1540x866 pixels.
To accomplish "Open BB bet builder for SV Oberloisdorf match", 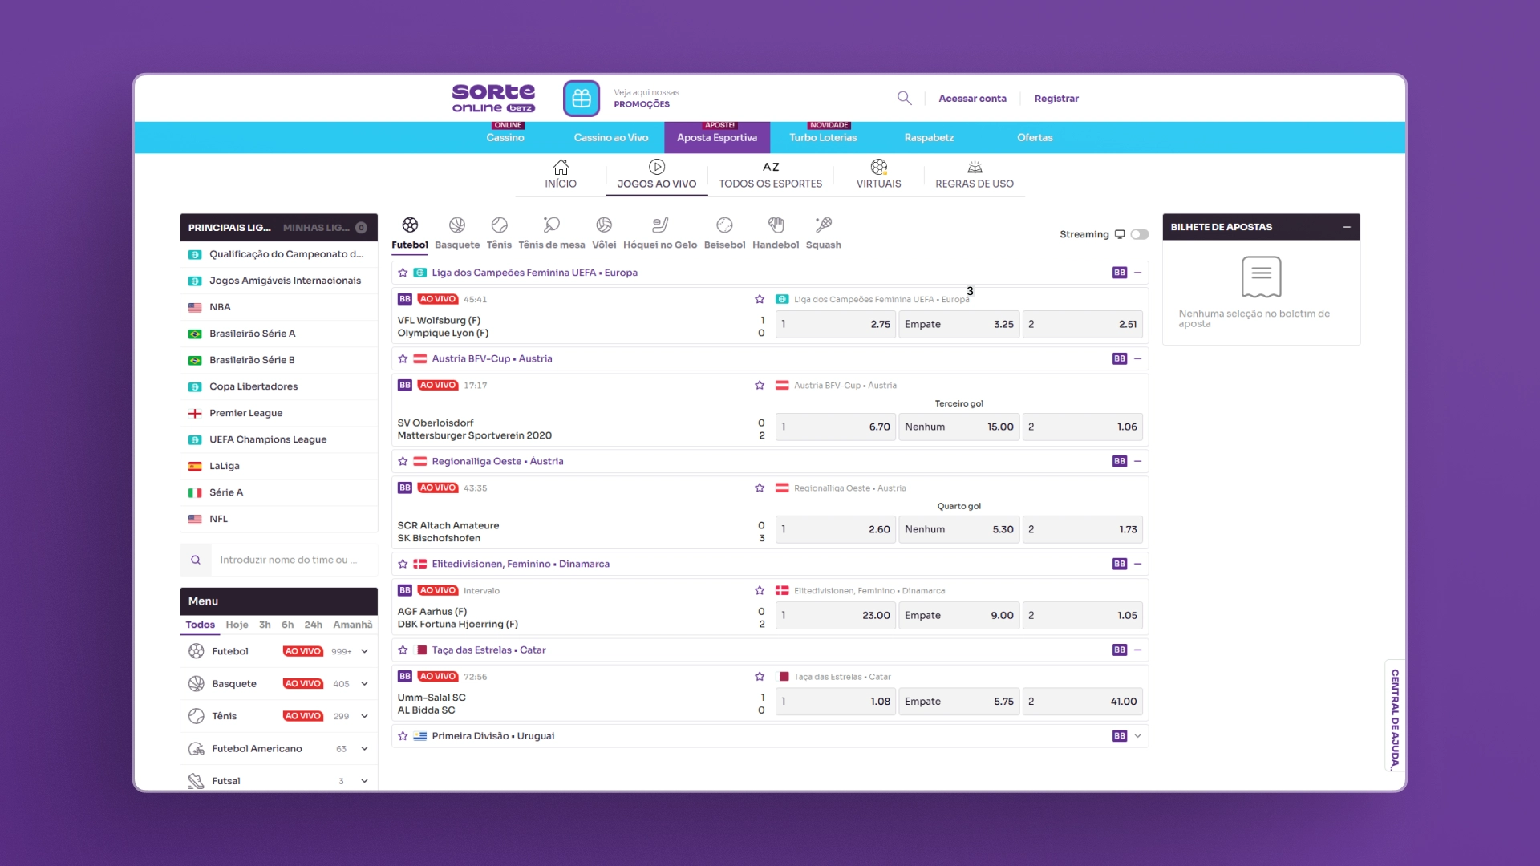I will tap(405, 385).
